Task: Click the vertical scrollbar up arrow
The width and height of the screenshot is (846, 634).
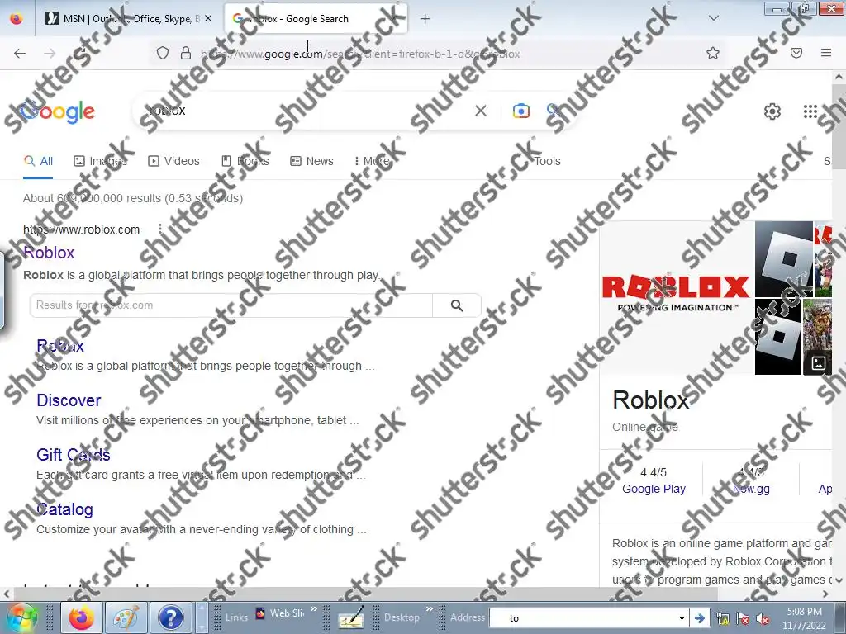Action: (x=839, y=77)
